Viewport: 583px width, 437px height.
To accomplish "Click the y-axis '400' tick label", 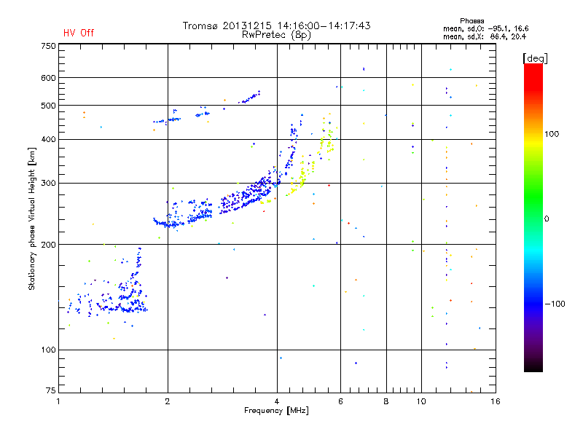I will pyautogui.click(x=48, y=139).
